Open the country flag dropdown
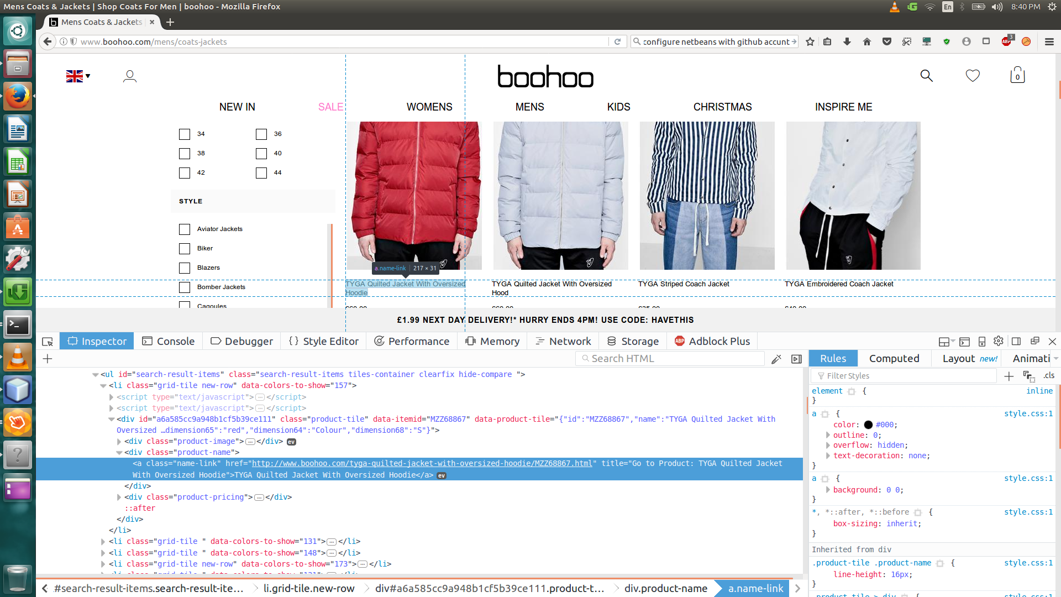The height and width of the screenshot is (597, 1061). coord(78,76)
